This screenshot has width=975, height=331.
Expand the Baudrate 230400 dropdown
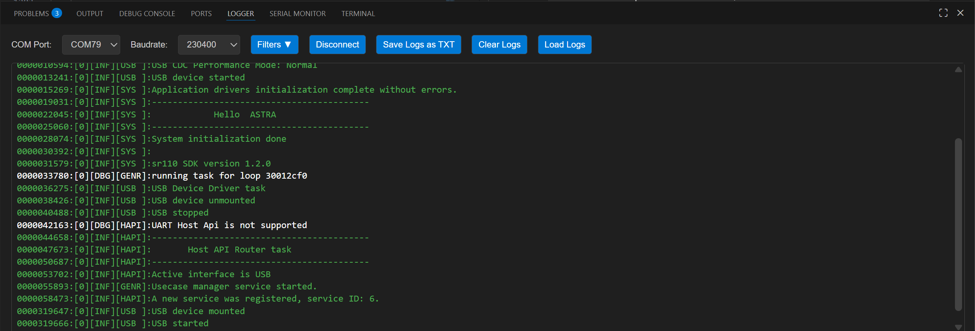click(209, 45)
